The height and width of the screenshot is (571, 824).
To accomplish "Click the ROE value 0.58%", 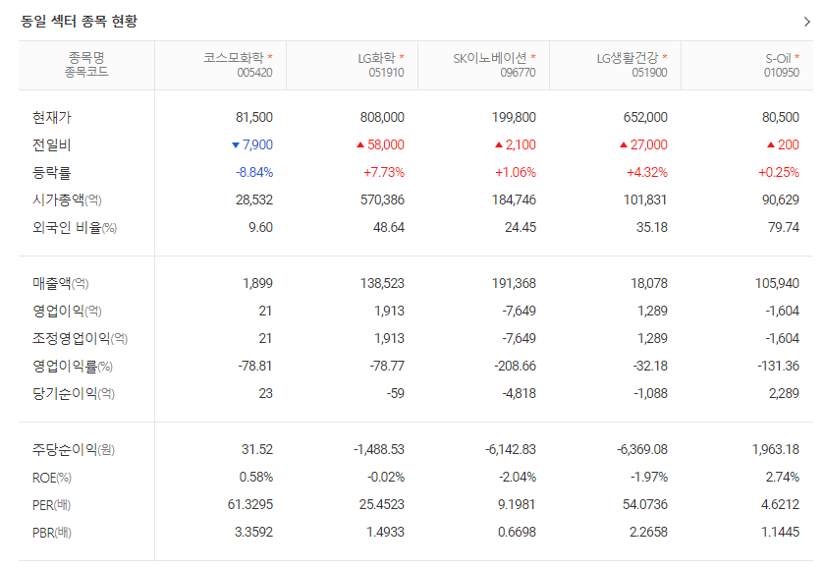I will (256, 478).
